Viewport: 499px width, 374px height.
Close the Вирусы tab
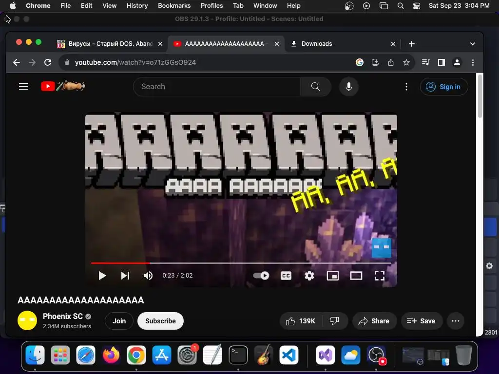[x=160, y=44]
